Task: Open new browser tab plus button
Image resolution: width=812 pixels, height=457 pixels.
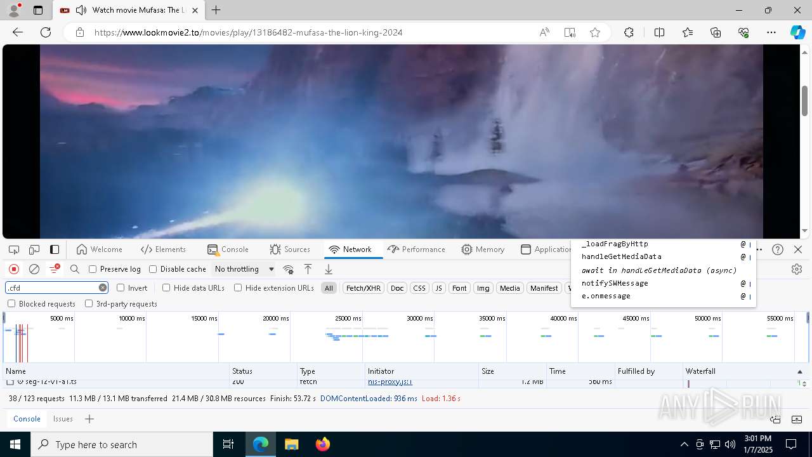Action: [x=216, y=10]
